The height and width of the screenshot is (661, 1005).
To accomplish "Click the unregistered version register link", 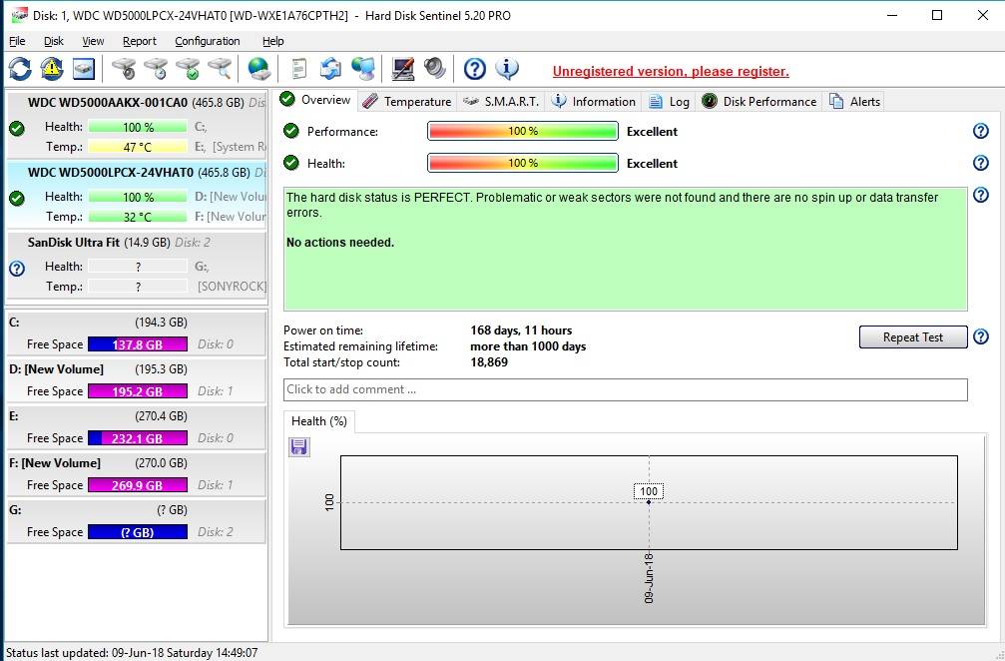I will [x=671, y=71].
